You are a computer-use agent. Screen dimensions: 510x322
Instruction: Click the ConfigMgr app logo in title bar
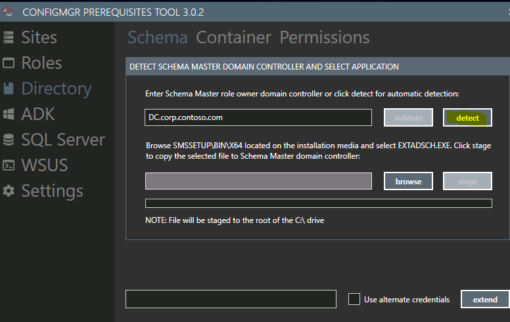[7, 12]
